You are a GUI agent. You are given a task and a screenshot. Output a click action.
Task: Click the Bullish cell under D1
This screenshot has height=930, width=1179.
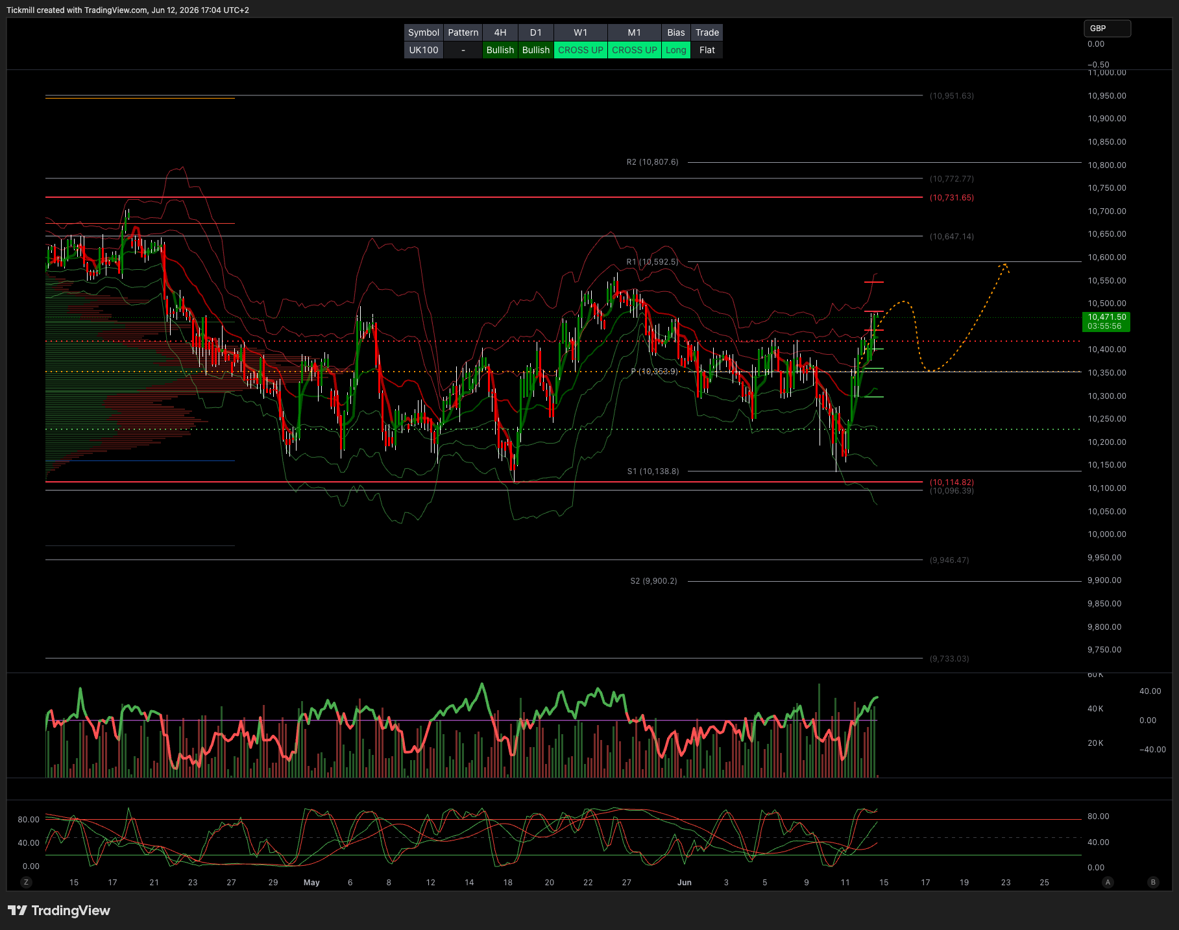[x=536, y=50]
